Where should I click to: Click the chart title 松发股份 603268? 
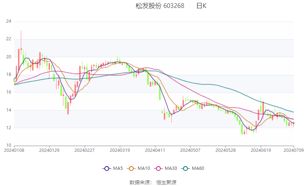click(160, 6)
